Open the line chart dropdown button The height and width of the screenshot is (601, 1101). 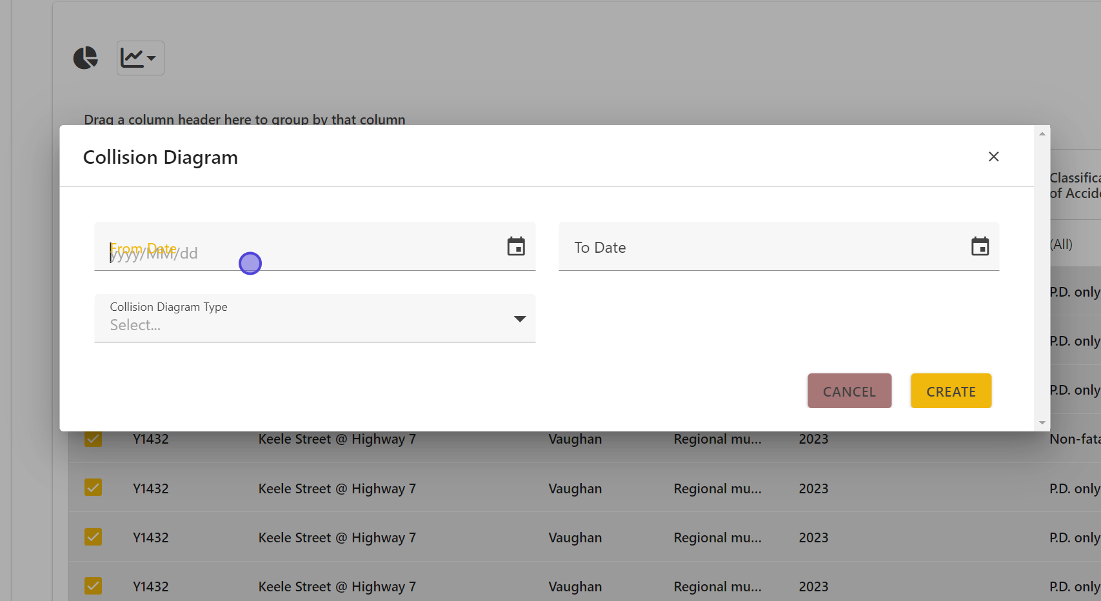140,58
